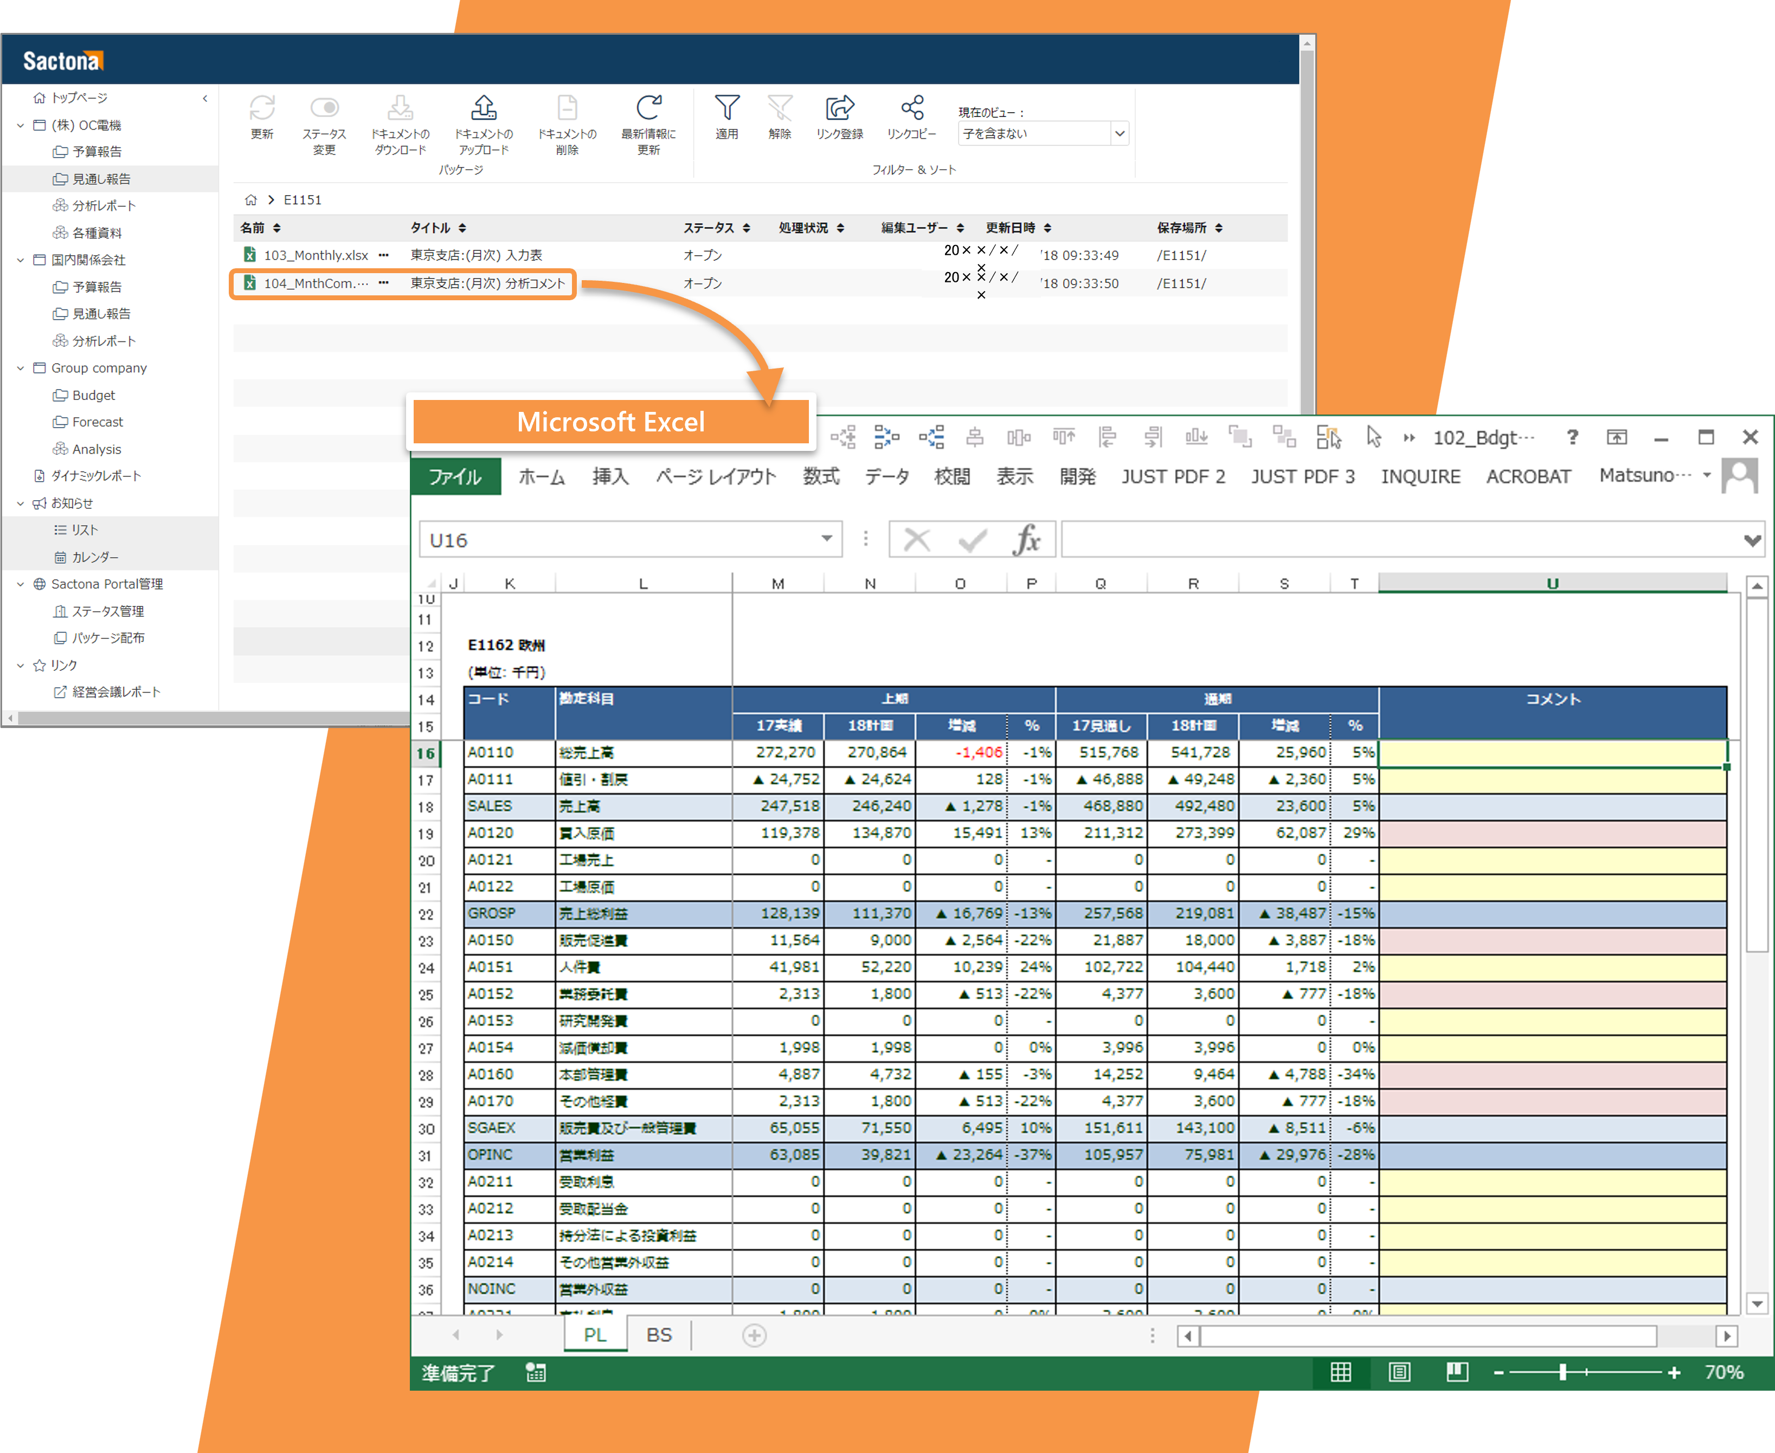
Task: Click the link copy icon
Action: (x=912, y=108)
